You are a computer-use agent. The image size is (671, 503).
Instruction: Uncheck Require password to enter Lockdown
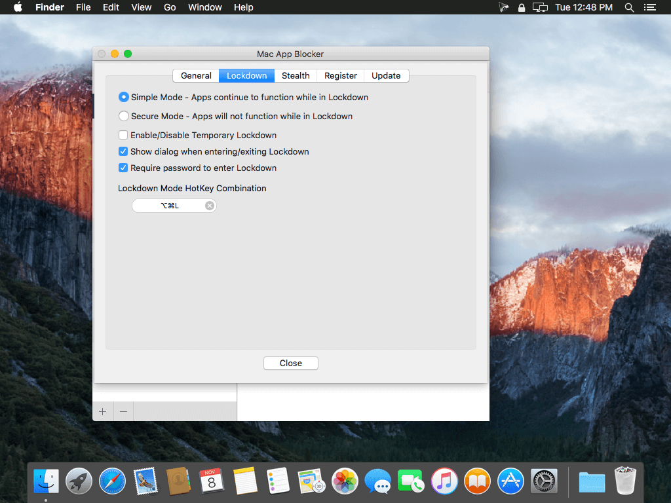point(123,168)
